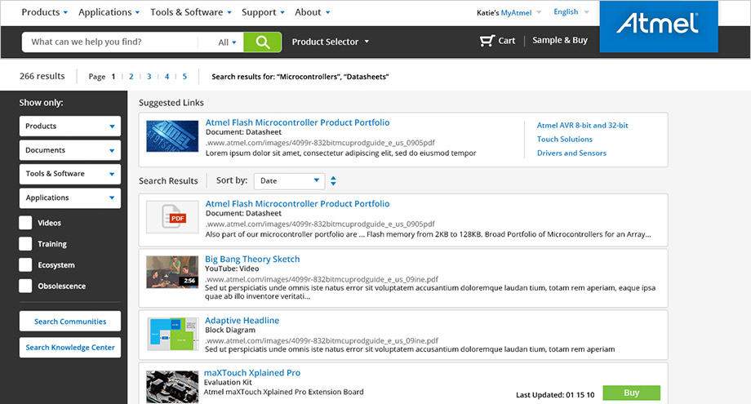Viewport: 751px width, 404px height.
Task: Open the Touch Solutions link
Action: click(x=564, y=140)
